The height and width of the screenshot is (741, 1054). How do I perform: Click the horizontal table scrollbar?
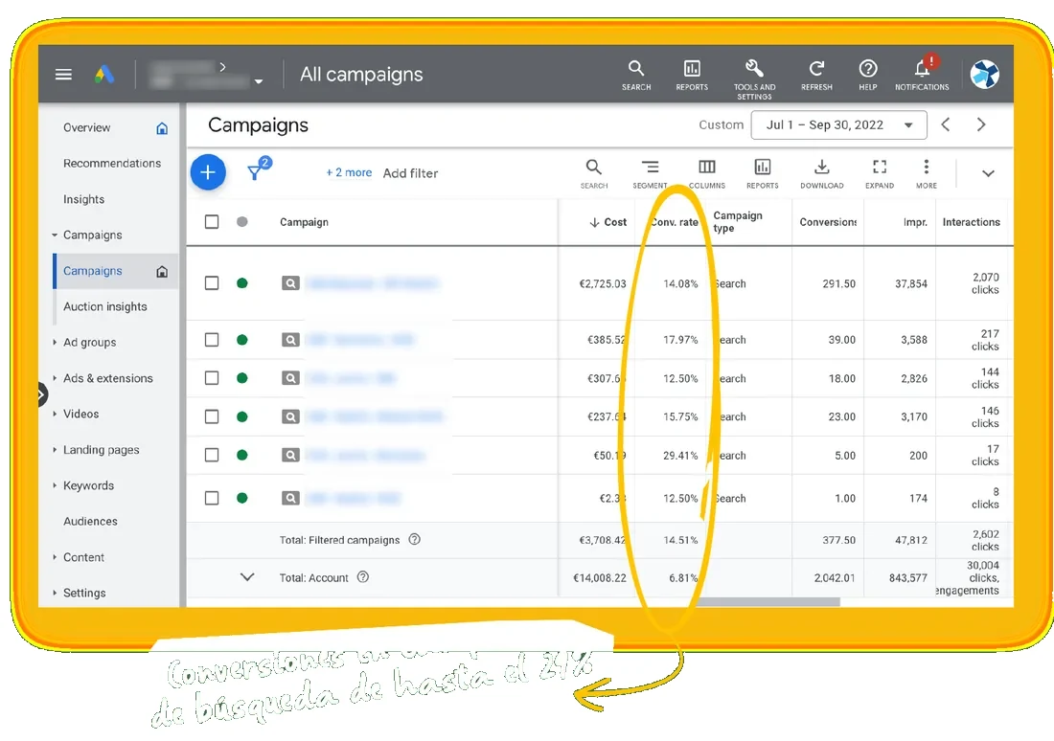[x=768, y=602]
